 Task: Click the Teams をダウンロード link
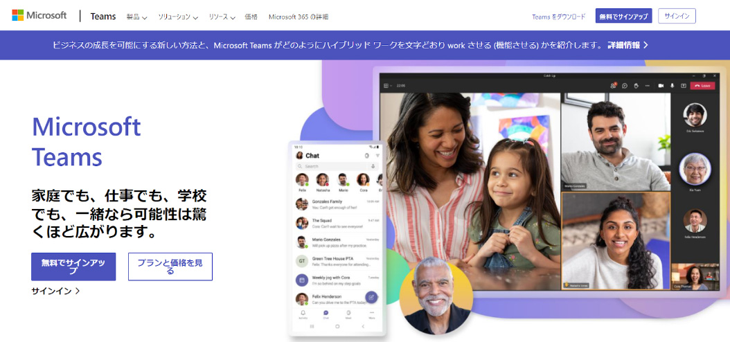[x=559, y=17]
